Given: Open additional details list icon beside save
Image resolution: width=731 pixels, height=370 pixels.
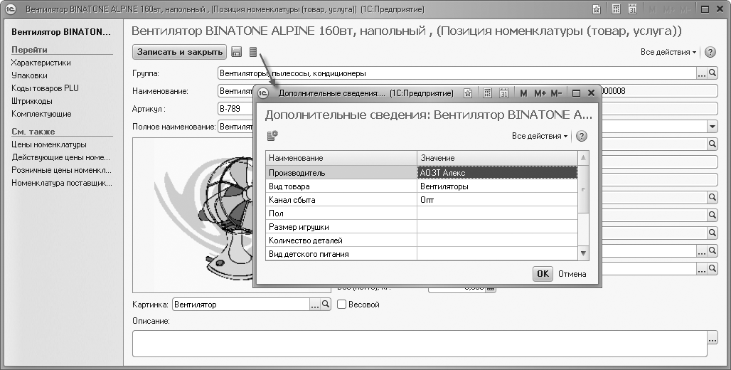Looking at the screenshot, I should pos(253,52).
